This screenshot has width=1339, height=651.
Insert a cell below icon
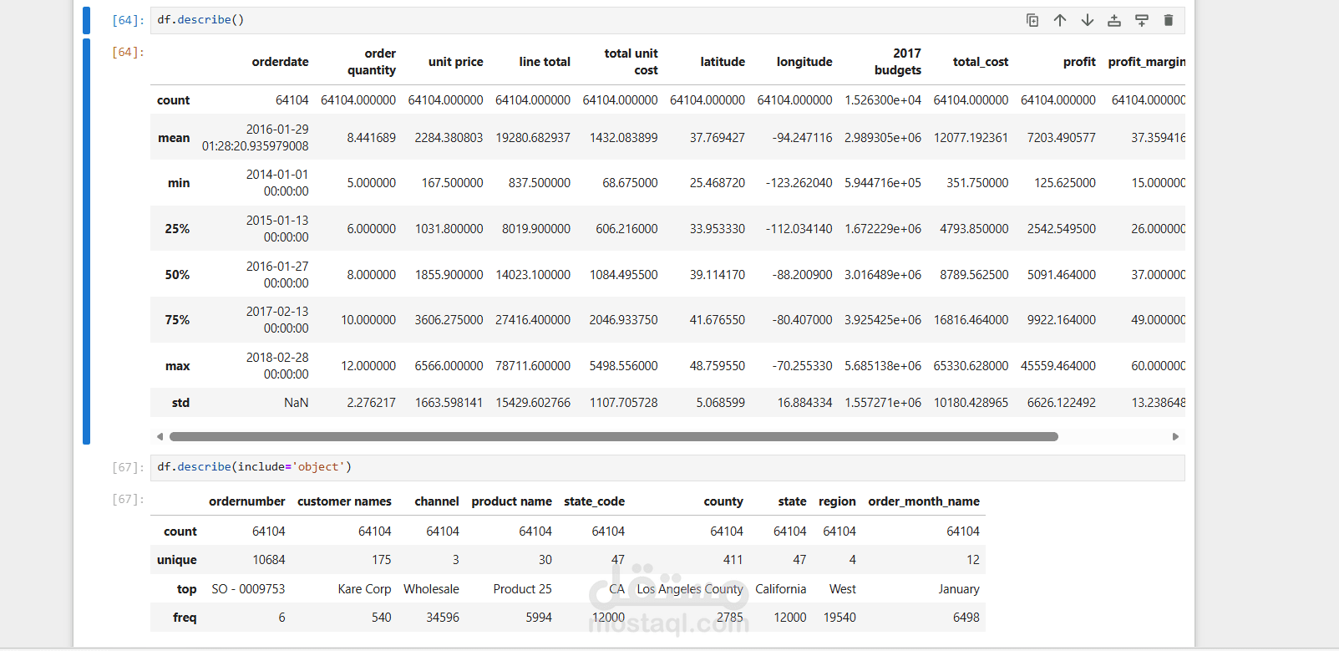click(x=1142, y=20)
